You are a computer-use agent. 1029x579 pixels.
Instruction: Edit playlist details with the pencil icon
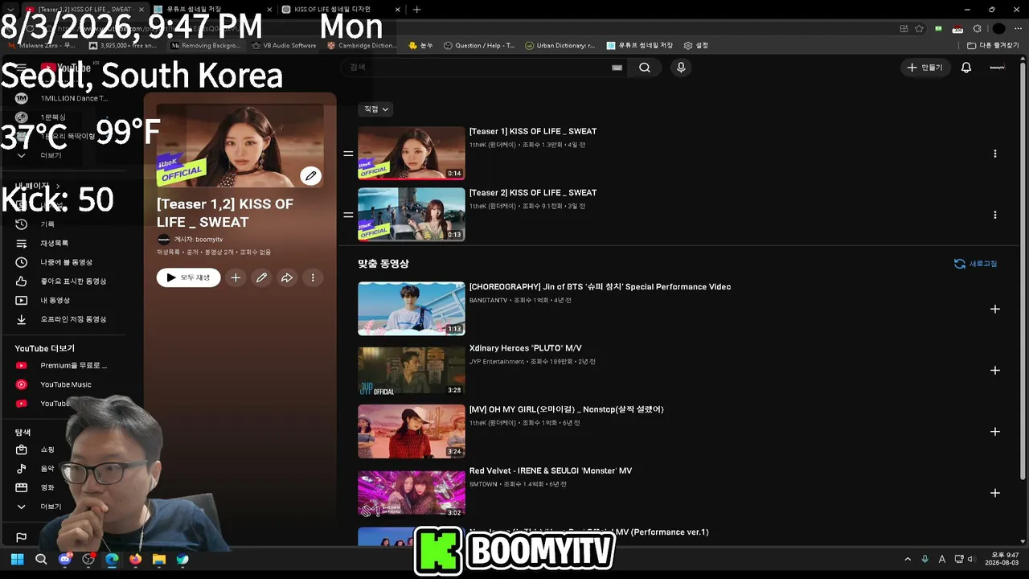pos(261,277)
